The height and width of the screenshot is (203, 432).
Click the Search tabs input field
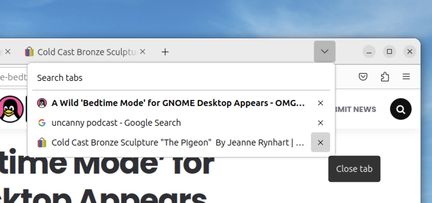point(120,78)
